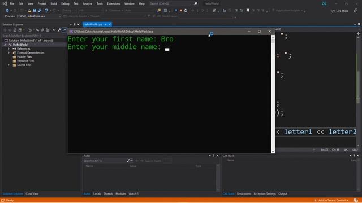Switch to the Class View tab
Viewport: 362px width, 203px height.
[32, 194]
